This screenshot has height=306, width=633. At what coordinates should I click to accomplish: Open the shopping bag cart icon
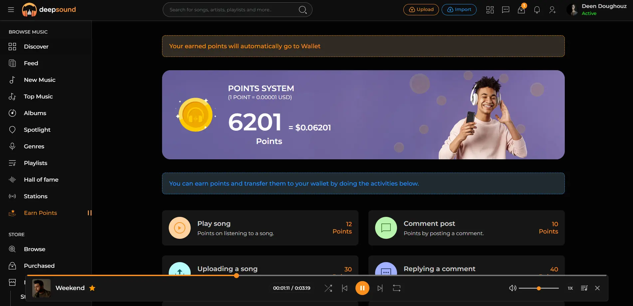click(x=521, y=10)
